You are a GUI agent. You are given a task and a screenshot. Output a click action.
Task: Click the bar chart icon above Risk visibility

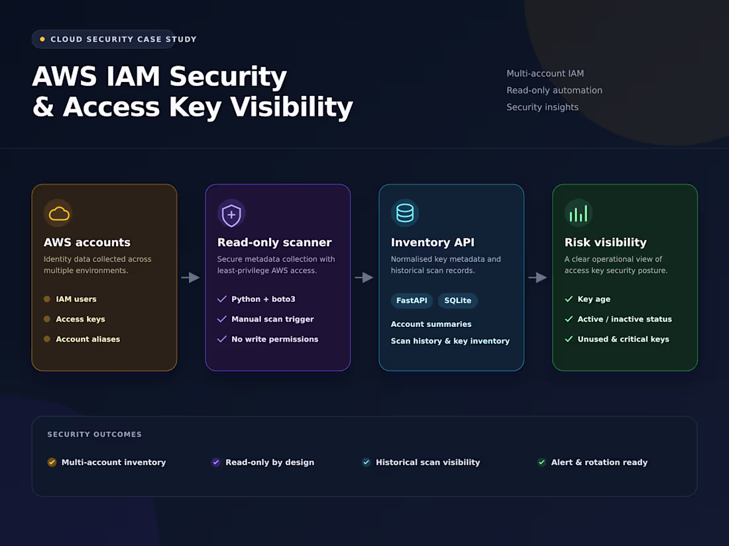(579, 214)
